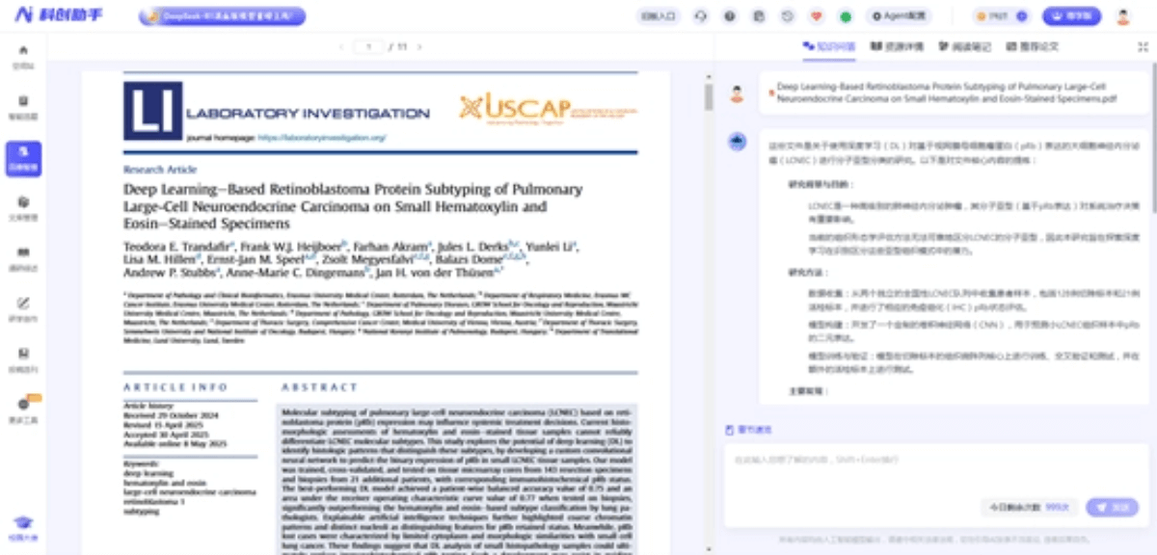Click the purple VIP crown button
The height and width of the screenshot is (555, 1157).
click(1071, 16)
